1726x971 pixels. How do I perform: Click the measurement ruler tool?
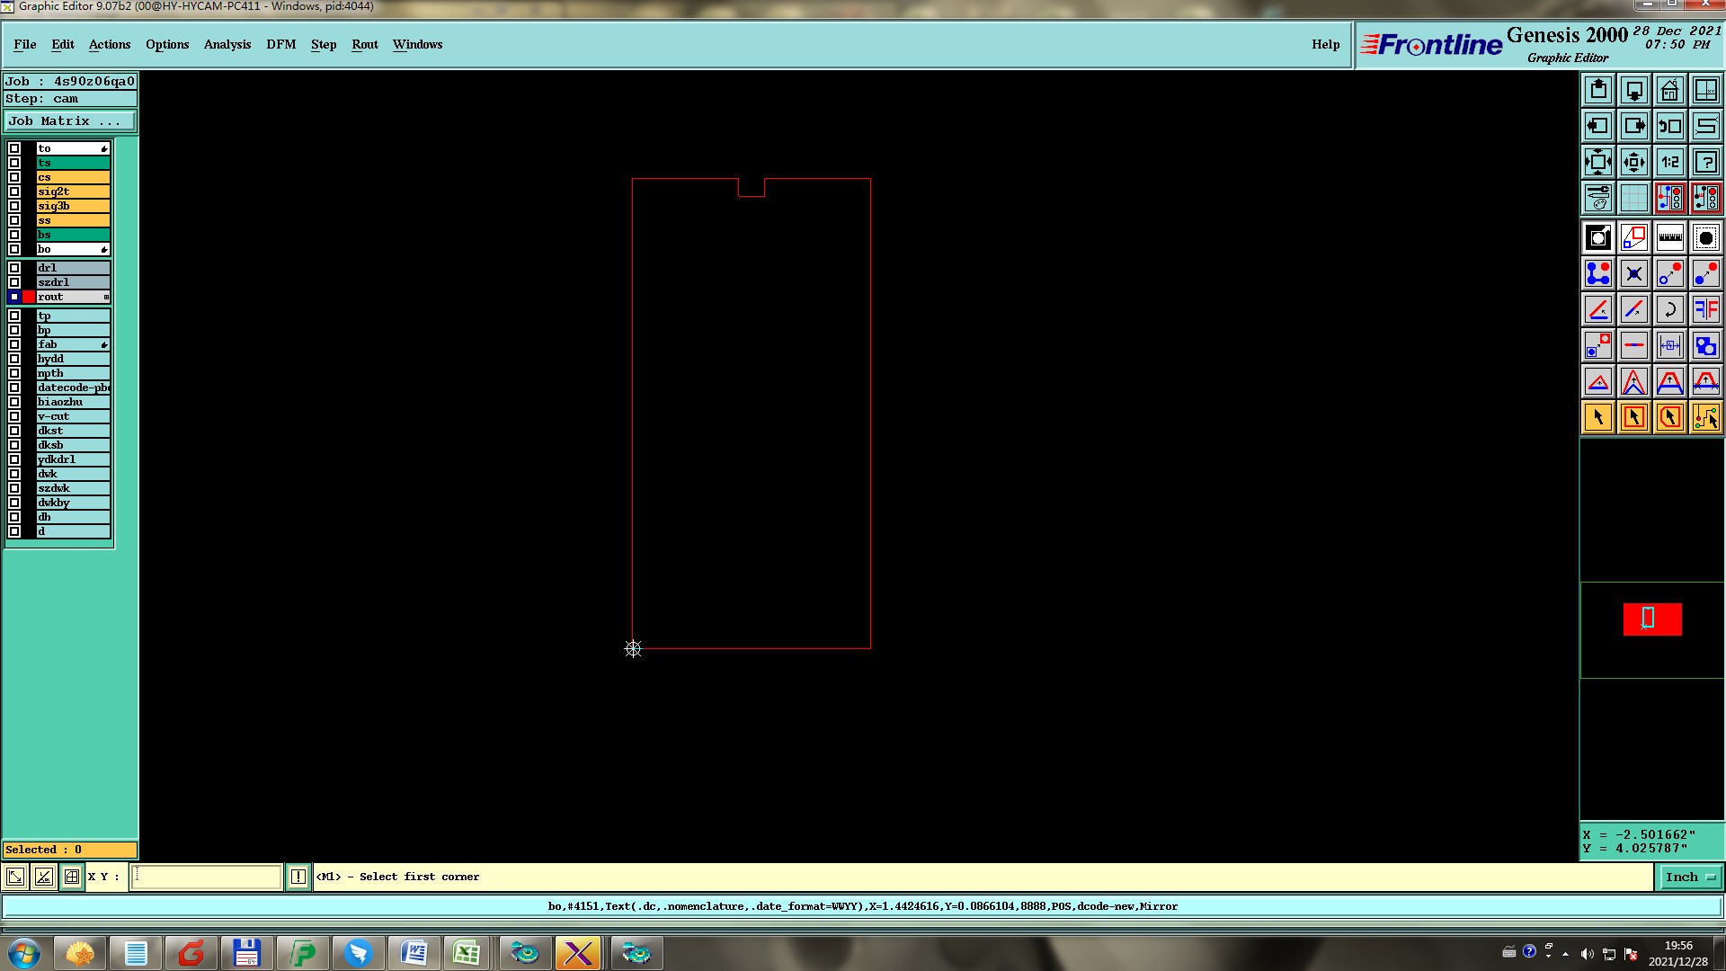coord(1669,237)
